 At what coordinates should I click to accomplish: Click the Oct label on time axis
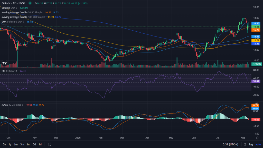(8, 138)
